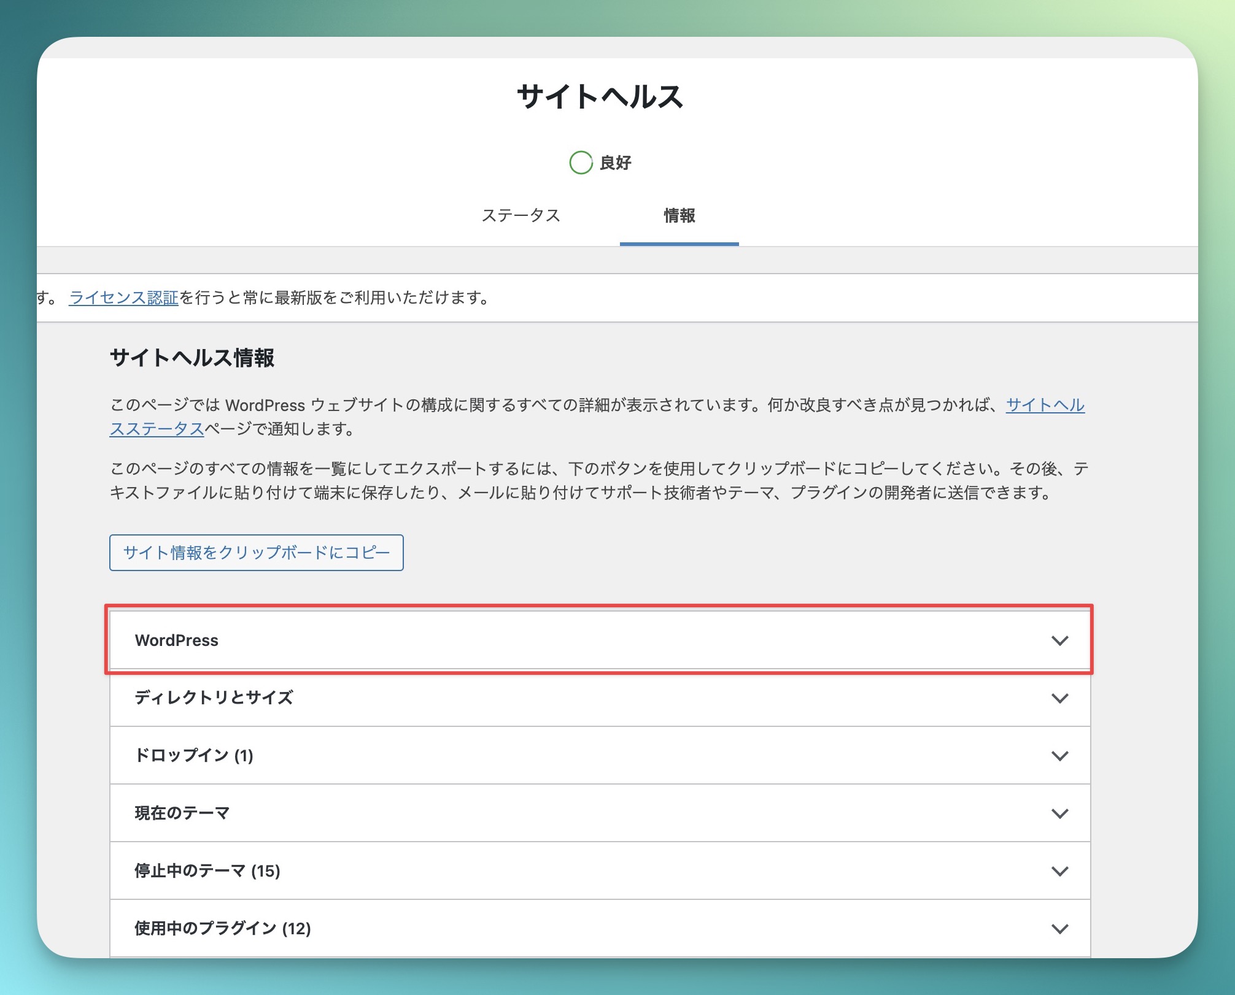The height and width of the screenshot is (995, 1235).
Task: Click the green 良好 status circle
Action: (581, 163)
